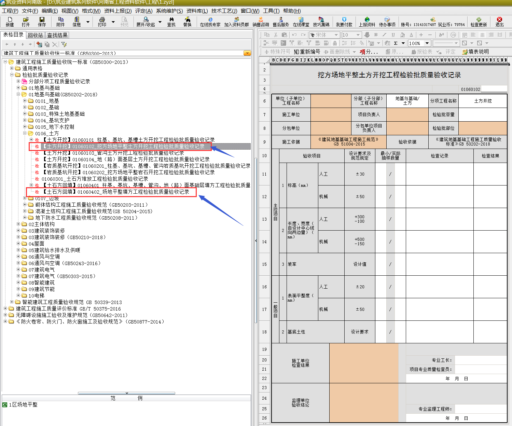
Task: Open the 文件(F) menu
Action: click(30, 11)
